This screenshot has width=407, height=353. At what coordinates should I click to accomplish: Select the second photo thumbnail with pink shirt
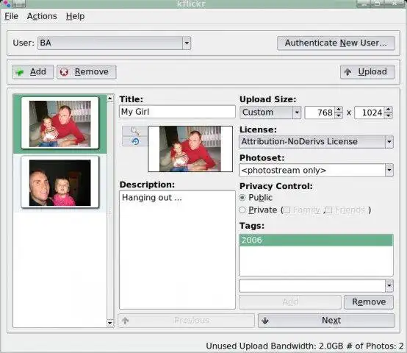(x=60, y=182)
